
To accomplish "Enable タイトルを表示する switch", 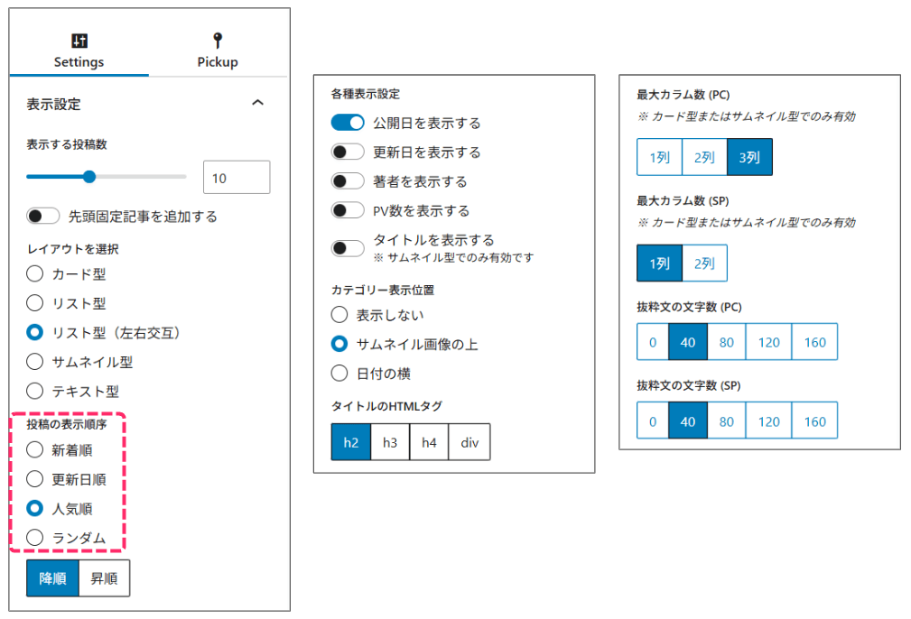I will [348, 248].
